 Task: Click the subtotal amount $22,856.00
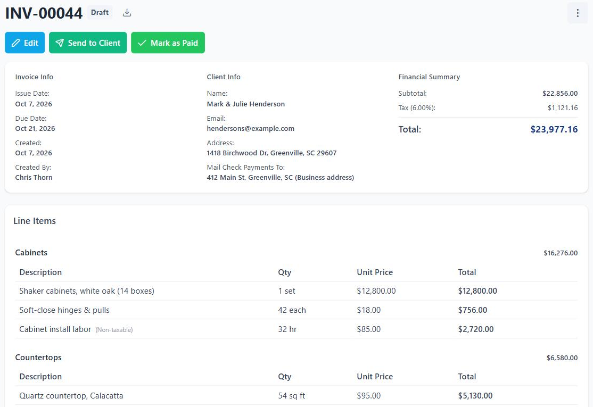560,93
